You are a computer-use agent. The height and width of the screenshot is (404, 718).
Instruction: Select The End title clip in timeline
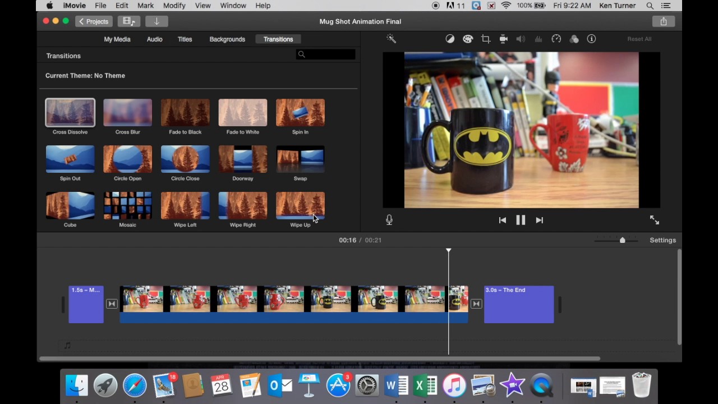(x=519, y=305)
